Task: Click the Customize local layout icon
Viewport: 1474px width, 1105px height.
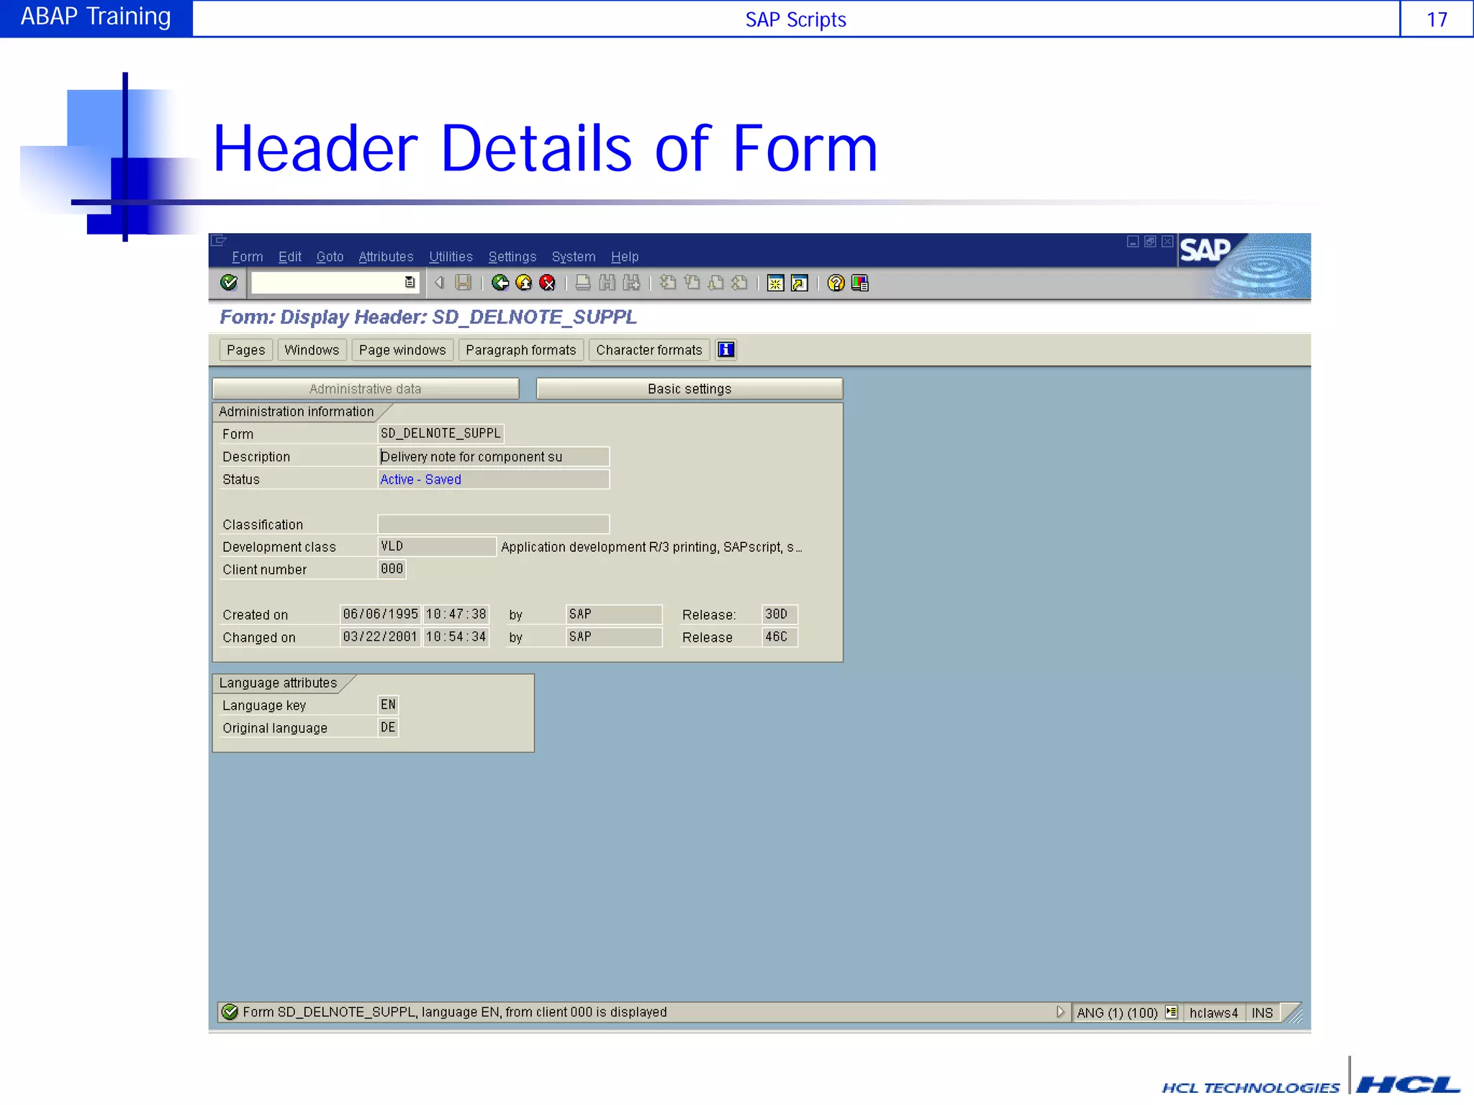Action: (860, 283)
